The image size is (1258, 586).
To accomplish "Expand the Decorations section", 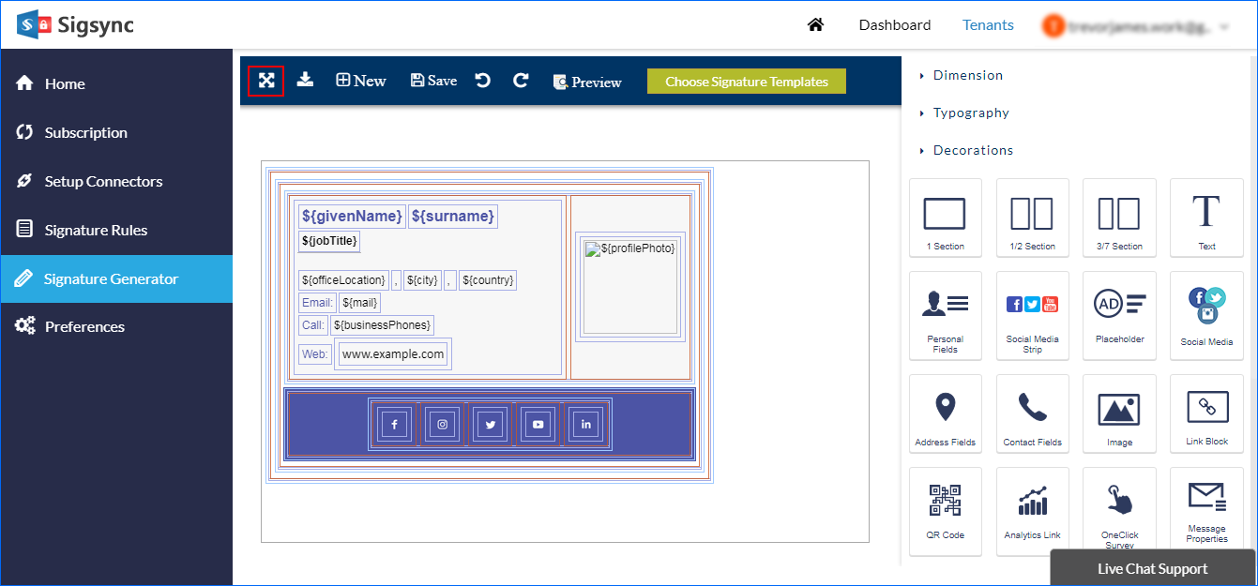I will pos(972,150).
